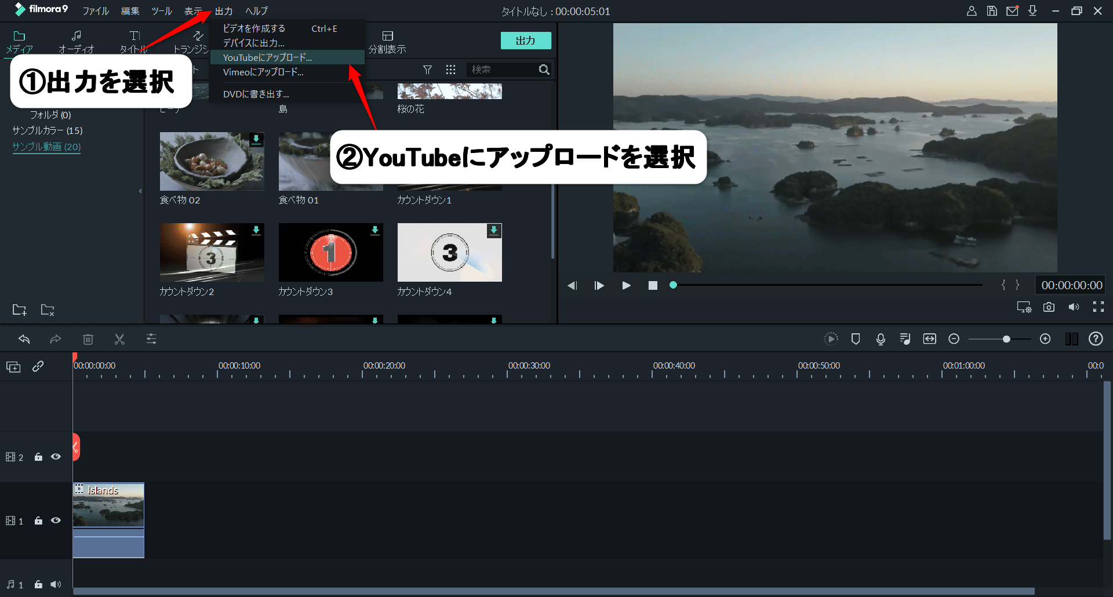
Task: Open the audio mixer icon
Action: pos(905,339)
